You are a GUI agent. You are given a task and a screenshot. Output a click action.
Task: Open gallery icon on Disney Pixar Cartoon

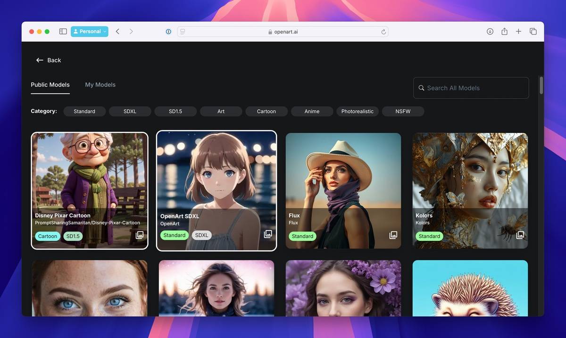click(140, 235)
